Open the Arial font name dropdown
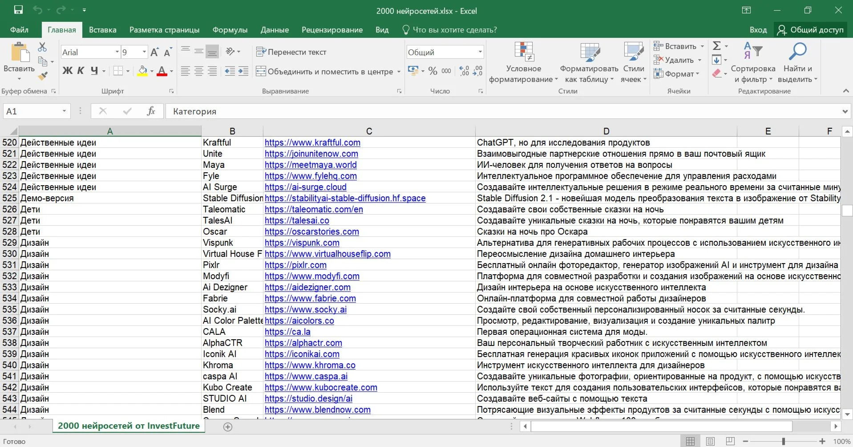This screenshot has height=447, width=853. click(117, 52)
